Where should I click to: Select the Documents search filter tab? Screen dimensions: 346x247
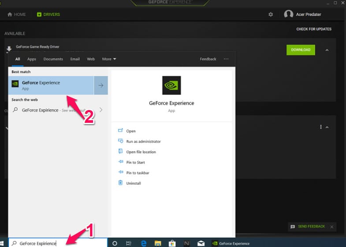click(53, 59)
